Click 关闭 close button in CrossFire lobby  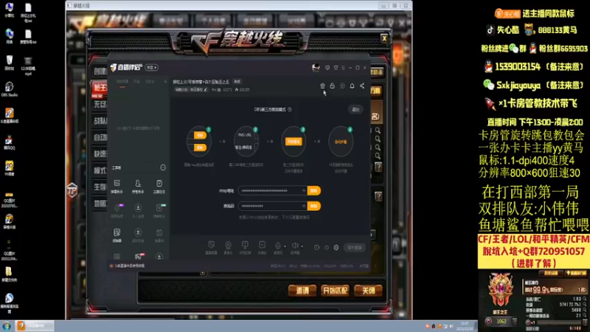368,291
